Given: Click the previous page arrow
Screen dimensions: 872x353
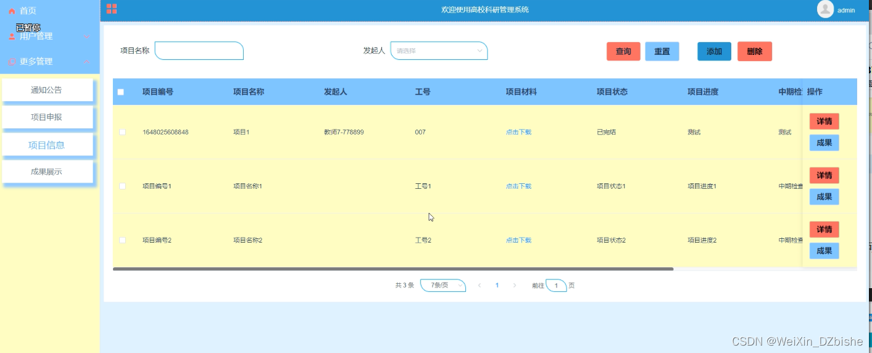Looking at the screenshot, I should point(480,285).
